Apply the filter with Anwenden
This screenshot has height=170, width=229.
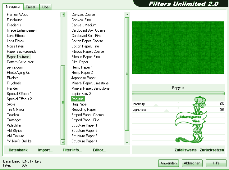[168, 163]
